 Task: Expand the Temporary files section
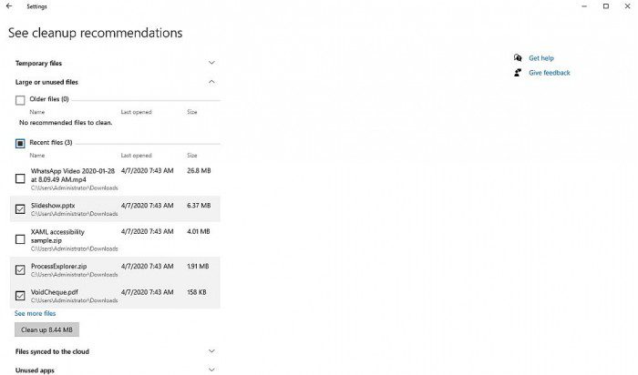pyautogui.click(x=211, y=63)
